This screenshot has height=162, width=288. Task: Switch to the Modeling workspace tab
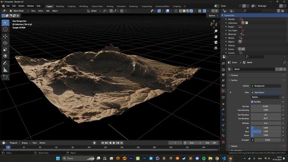(60, 6)
